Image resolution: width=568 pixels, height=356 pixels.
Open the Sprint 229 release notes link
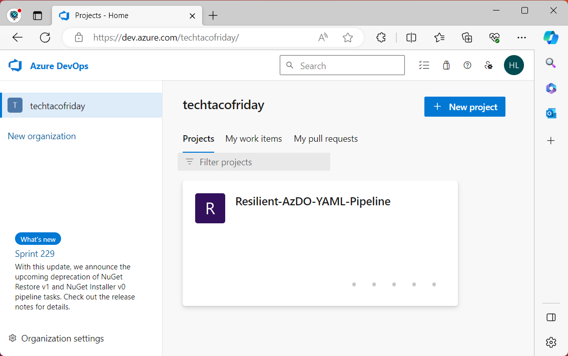pos(35,254)
